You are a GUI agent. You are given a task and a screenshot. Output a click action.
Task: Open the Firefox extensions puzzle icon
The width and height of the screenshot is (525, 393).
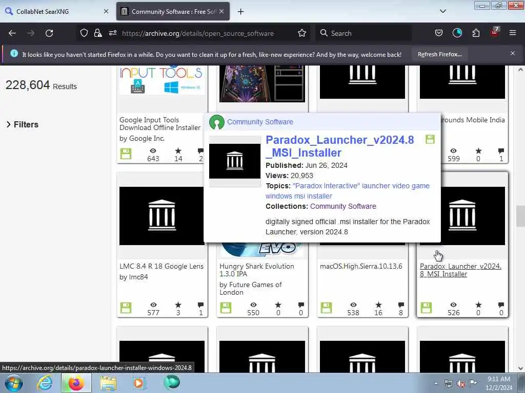[x=476, y=33]
